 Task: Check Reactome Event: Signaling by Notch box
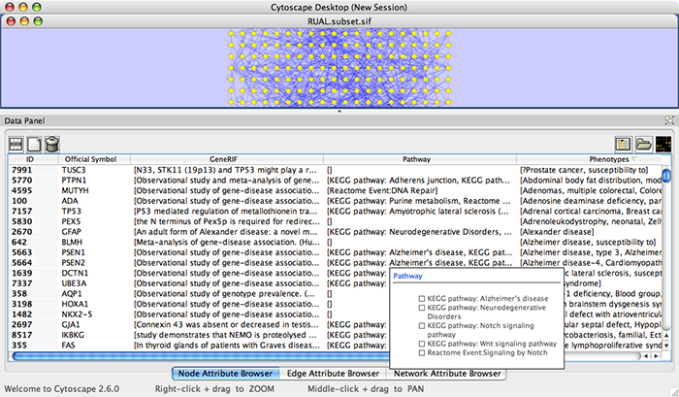click(x=421, y=351)
